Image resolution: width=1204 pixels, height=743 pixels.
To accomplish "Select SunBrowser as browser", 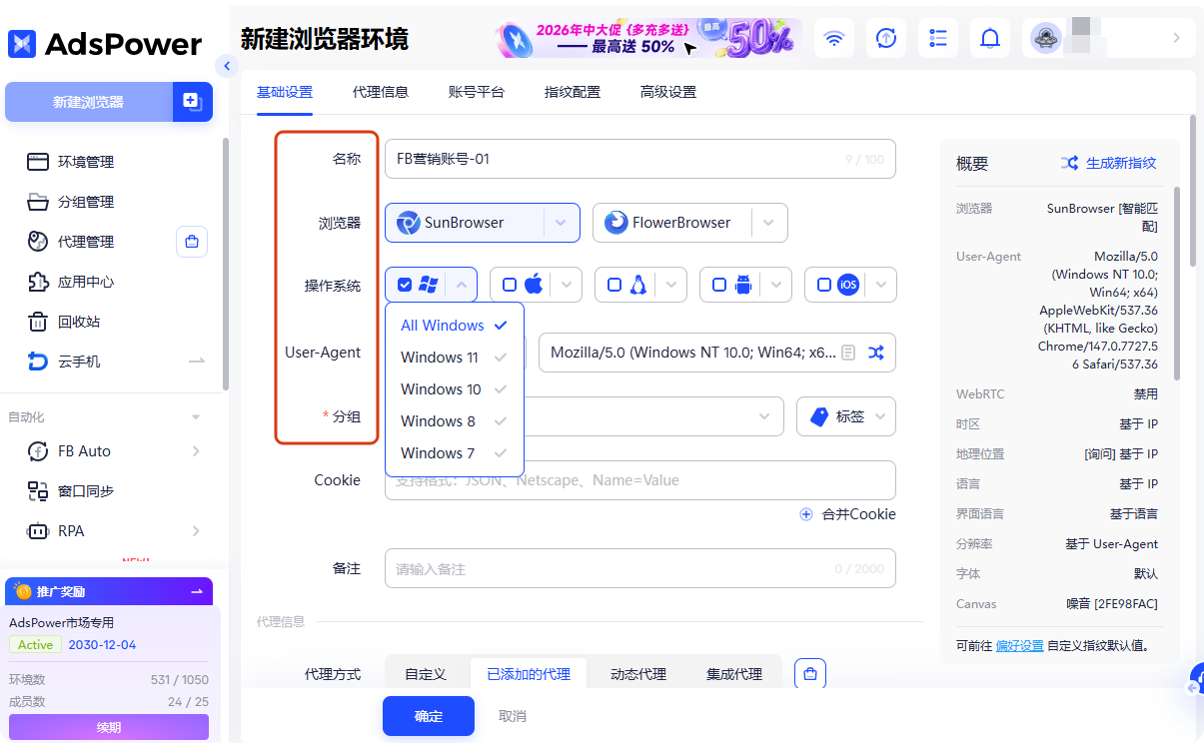I will click(464, 223).
